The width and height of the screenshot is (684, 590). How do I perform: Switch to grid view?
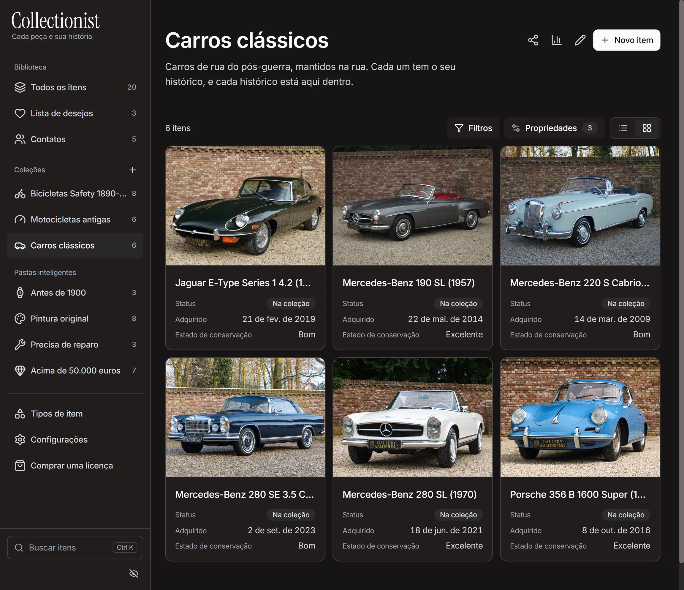coord(647,128)
